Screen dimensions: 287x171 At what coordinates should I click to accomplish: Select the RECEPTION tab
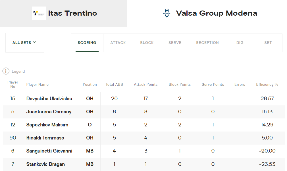207,43
